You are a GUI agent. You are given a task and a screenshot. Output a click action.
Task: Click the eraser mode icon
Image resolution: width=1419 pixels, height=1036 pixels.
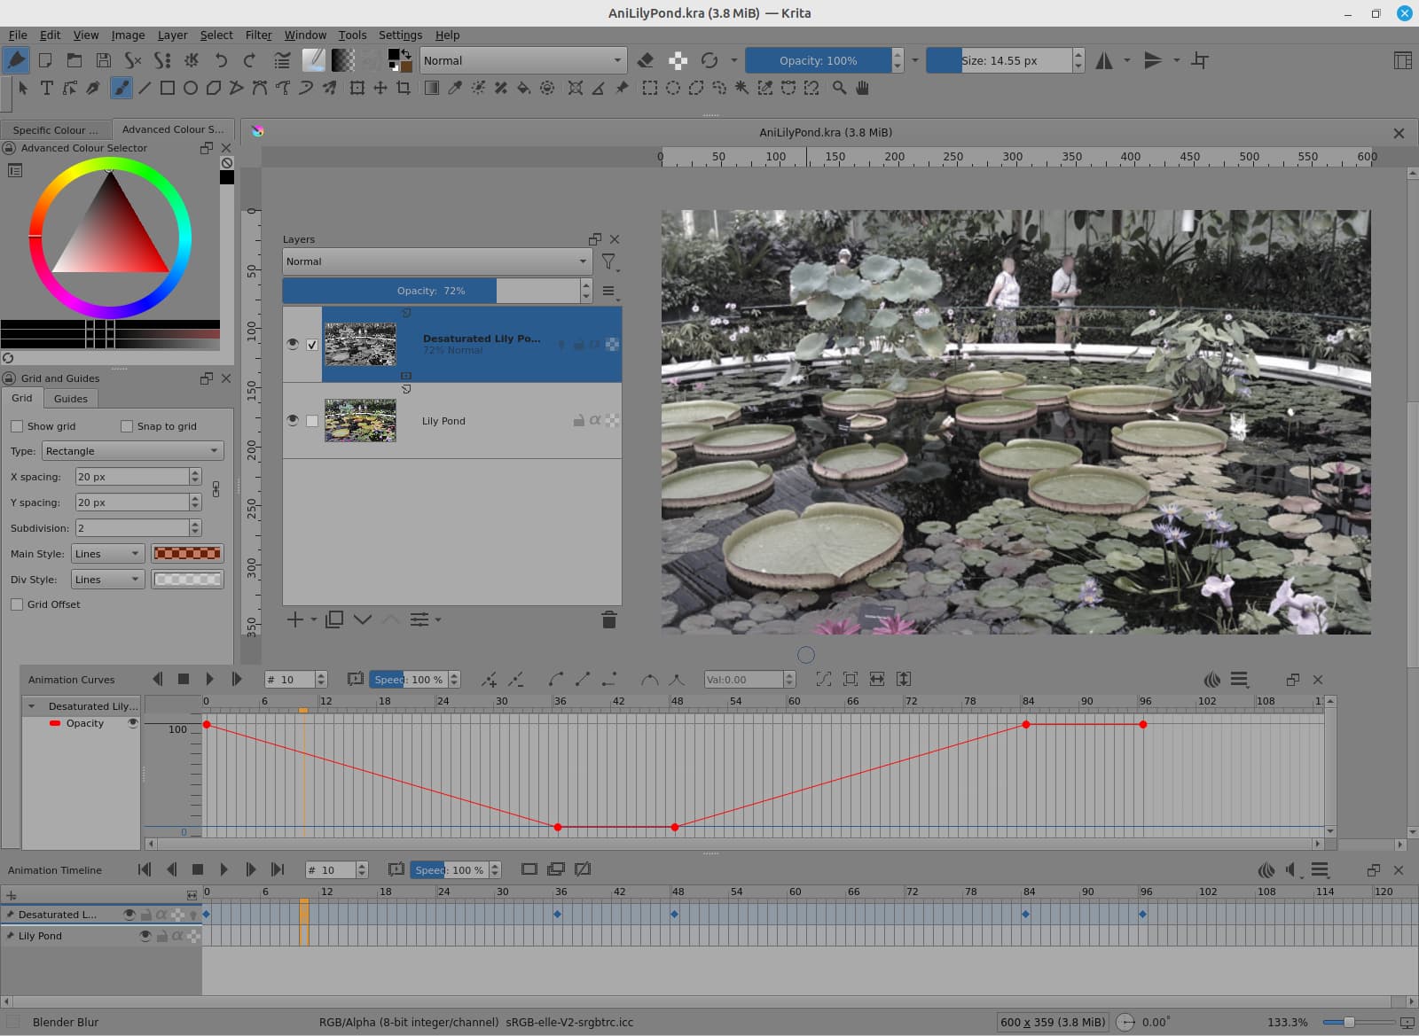[x=646, y=60]
